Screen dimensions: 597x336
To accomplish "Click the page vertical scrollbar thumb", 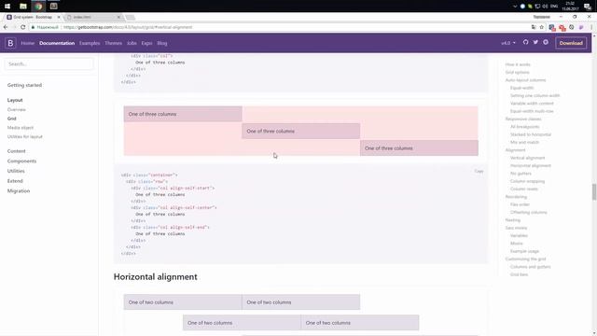I will (x=593, y=191).
